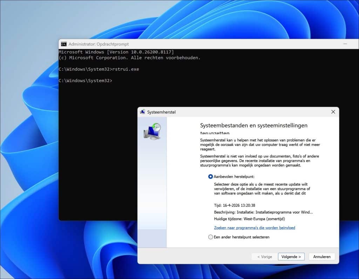The height and width of the screenshot is (279, 359).
Task: Click the Command Prompt title bar icon
Action: 64,44
